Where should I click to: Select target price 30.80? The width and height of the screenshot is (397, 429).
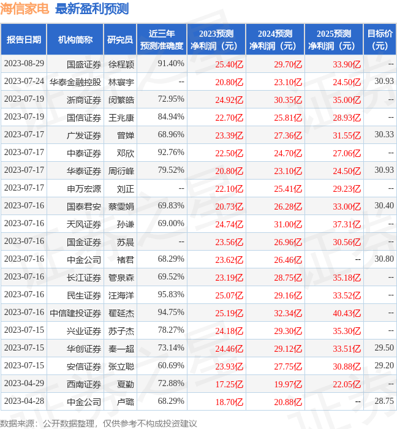coord(384,259)
